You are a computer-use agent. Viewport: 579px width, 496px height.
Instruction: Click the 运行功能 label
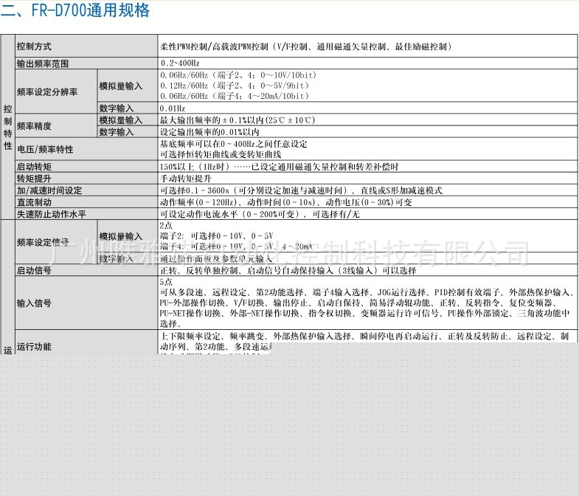(34, 347)
